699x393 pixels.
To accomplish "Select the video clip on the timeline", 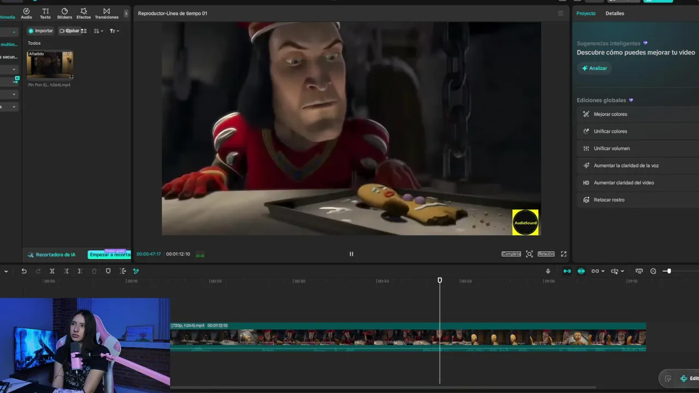I will [408, 337].
